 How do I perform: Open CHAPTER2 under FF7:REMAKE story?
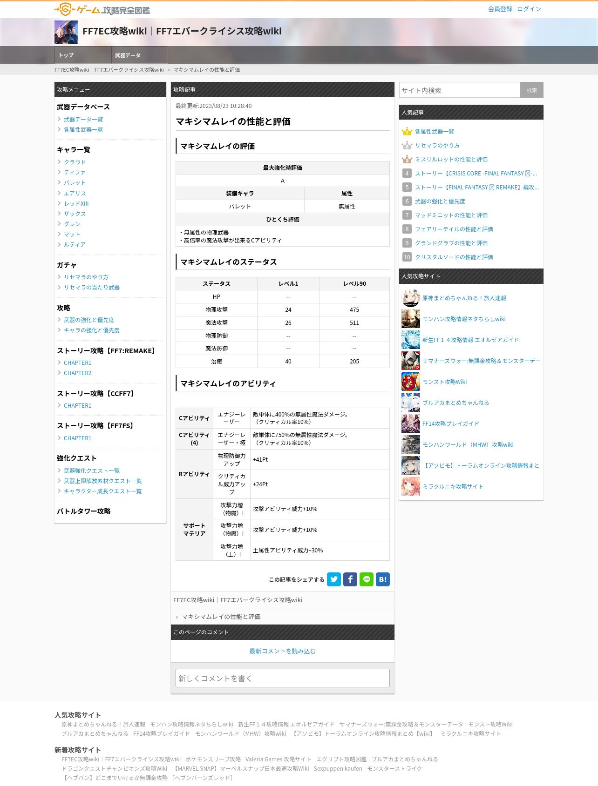pos(78,373)
